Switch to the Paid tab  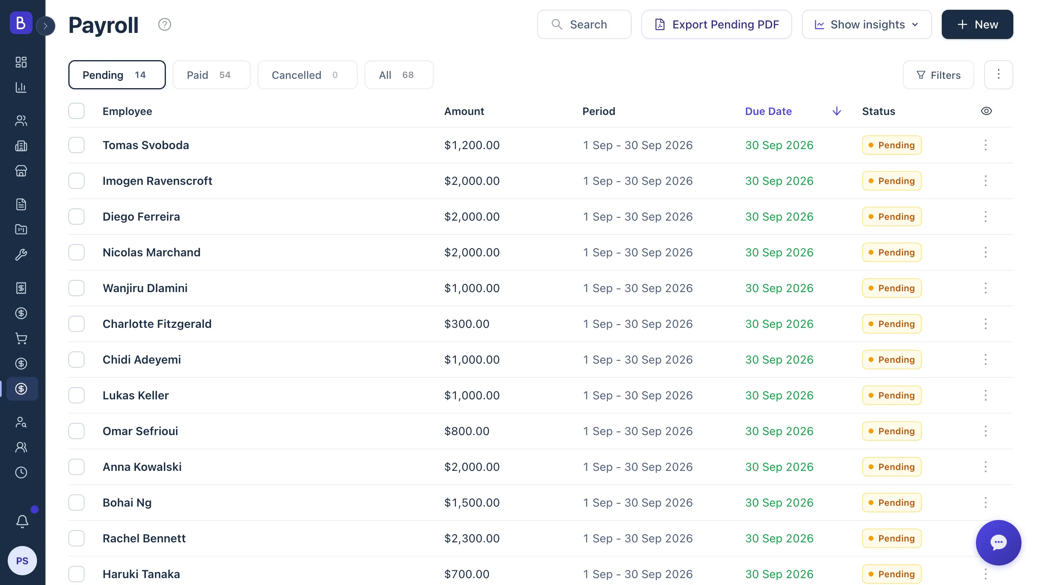(211, 75)
